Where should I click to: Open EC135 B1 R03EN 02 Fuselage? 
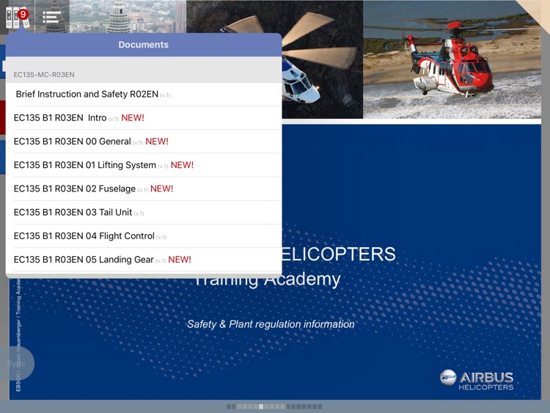pos(144,189)
